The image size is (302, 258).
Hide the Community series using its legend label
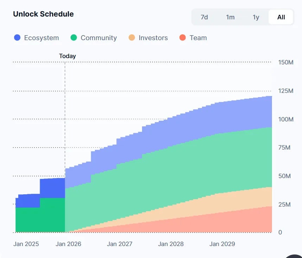click(99, 38)
